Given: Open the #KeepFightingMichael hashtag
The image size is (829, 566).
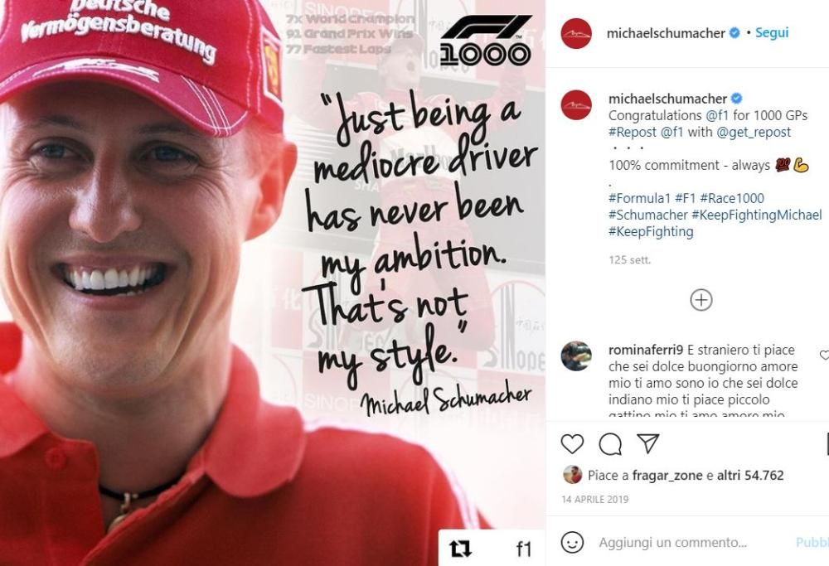Looking at the screenshot, I should [757, 215].
